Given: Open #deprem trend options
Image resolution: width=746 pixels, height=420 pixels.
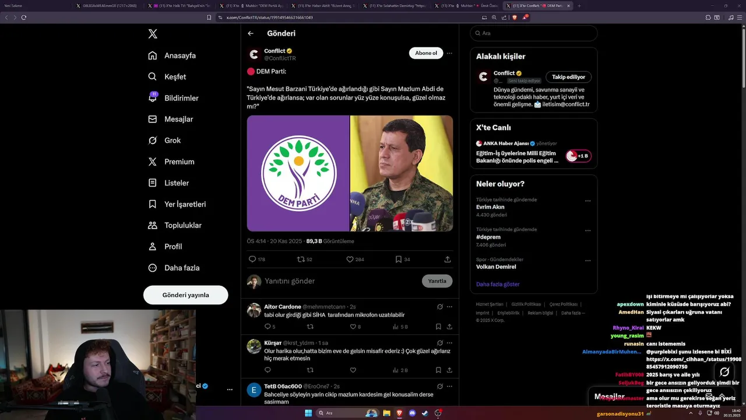Looking at the screenshot, I should pyautogui.click(x=587, y=230).
